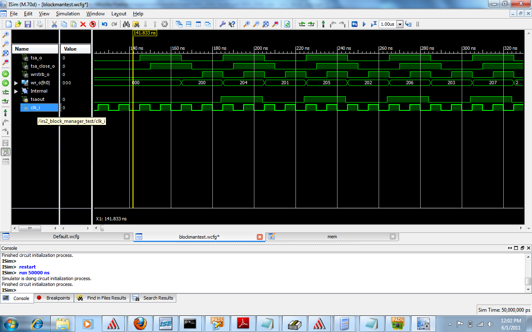
Task: Click the green Reload waveform icon
Action: (287, 24)
